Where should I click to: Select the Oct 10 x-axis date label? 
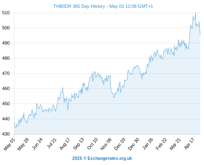tap(92, 144)
